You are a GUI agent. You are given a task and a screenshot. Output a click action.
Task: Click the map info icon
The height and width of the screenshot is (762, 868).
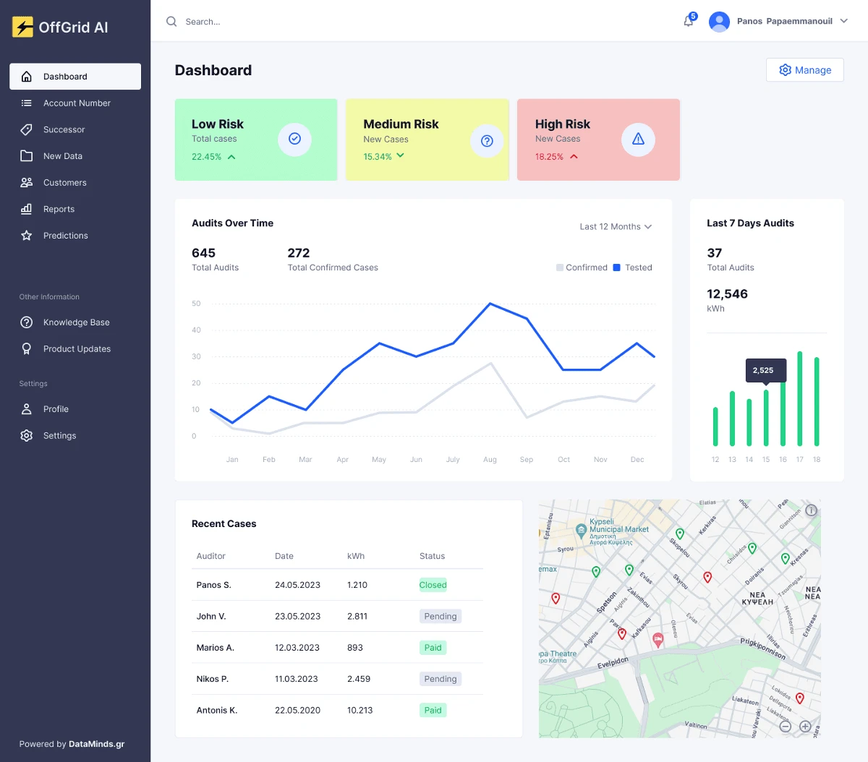point(812,510)
